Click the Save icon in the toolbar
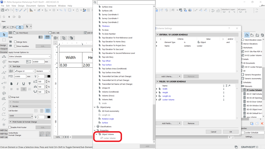265x149 pixels. click(x=3, y=10)
